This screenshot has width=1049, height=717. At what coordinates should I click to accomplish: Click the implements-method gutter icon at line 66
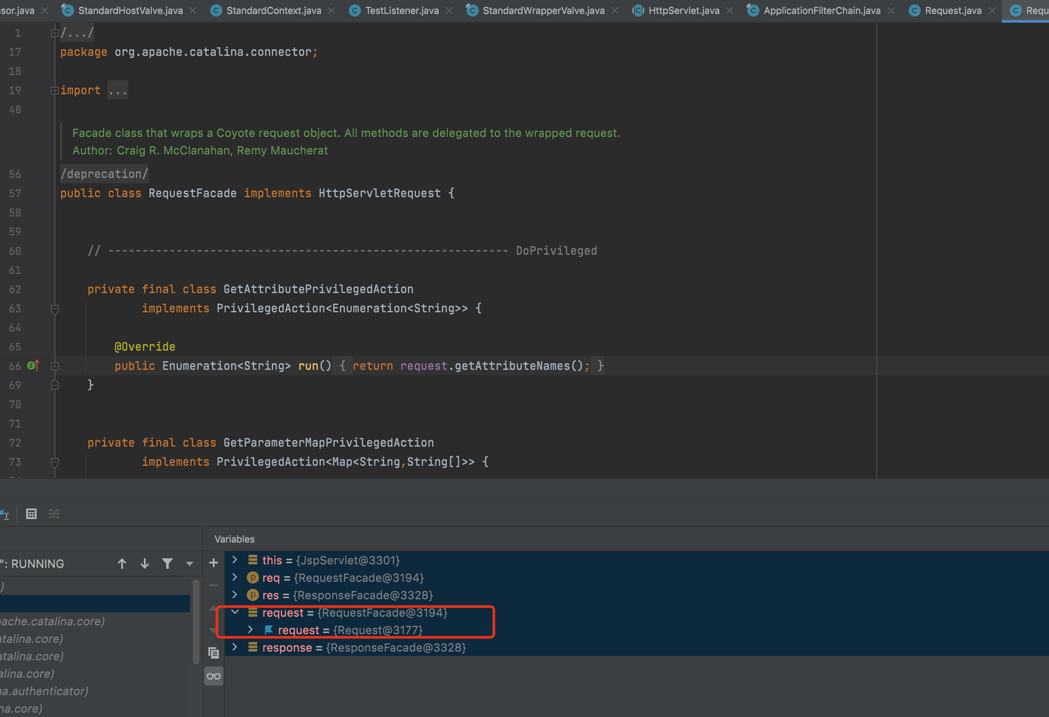(x=34, y=366)
